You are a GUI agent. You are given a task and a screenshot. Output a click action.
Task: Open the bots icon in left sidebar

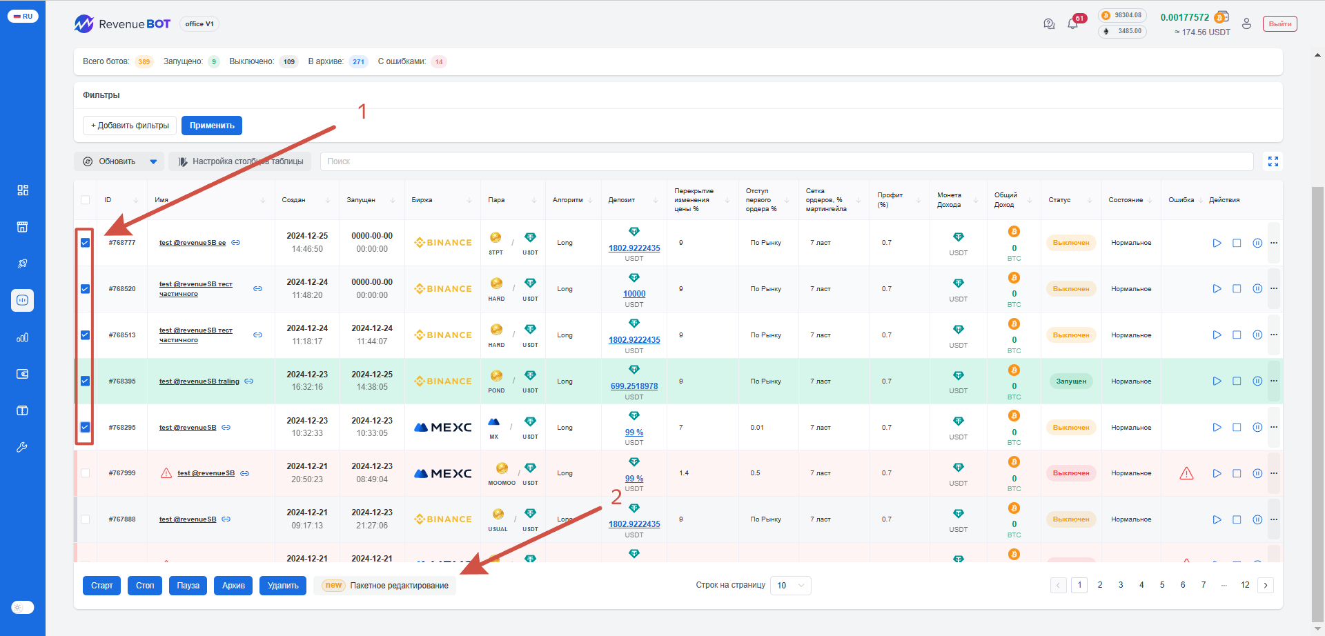23,300
